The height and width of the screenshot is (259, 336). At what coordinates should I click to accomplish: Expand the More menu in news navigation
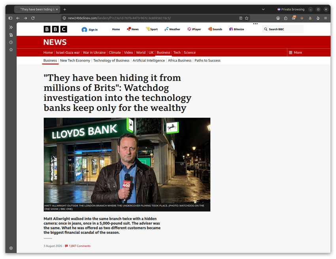coord(295,53)
